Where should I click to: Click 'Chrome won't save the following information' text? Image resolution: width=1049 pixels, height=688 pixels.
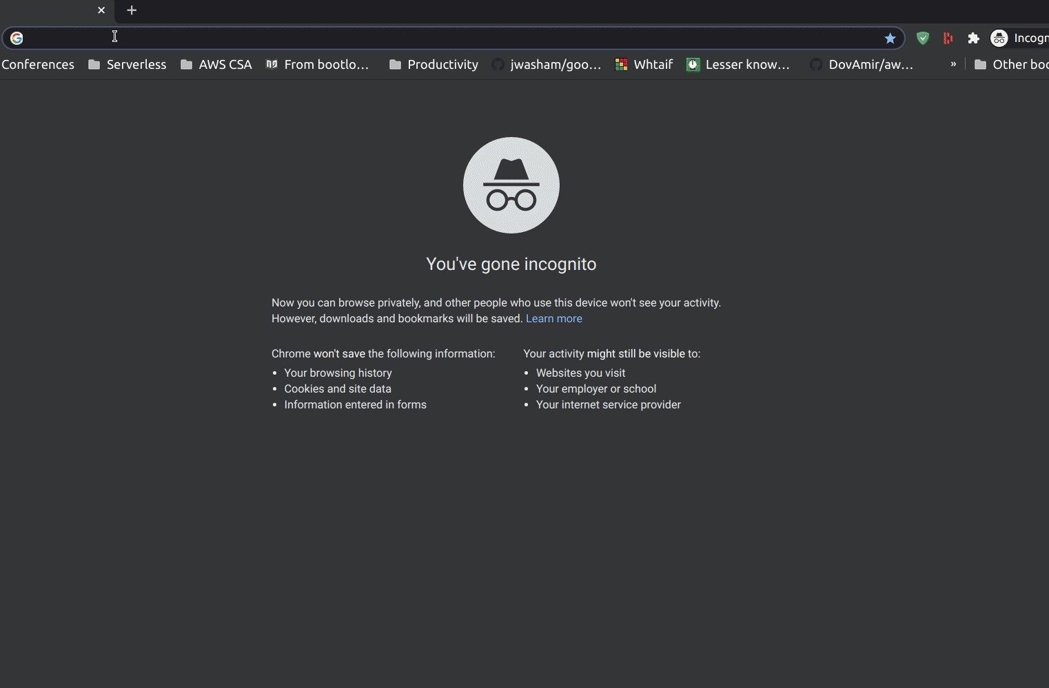383,354
